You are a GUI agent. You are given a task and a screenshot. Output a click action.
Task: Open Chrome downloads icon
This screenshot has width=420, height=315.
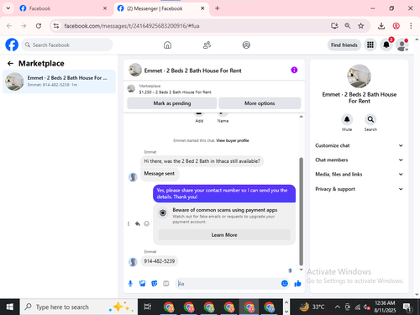coord(381,26)
